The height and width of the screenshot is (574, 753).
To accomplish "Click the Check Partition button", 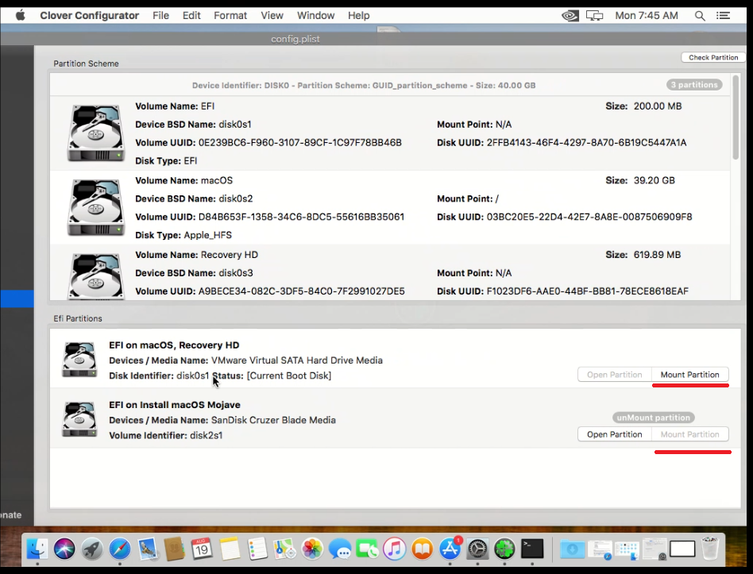I will [713, 57].
